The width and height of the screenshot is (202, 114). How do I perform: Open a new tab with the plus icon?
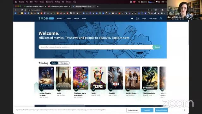(x=98, y=6)
